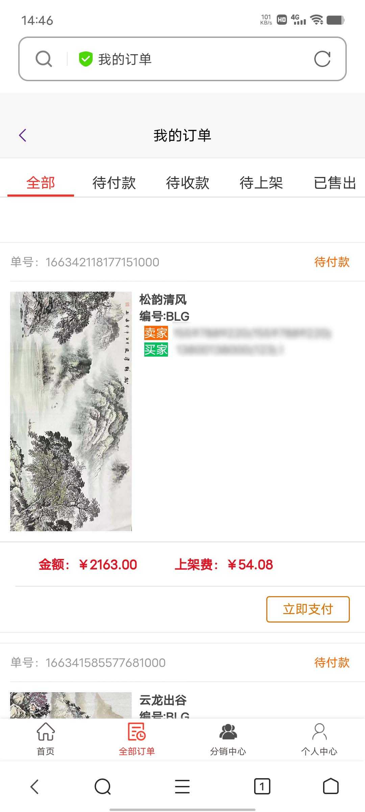Open the 首页 home icon
Image resolution: width=365 pixels, height=812 pixels.
coord(46,739)
